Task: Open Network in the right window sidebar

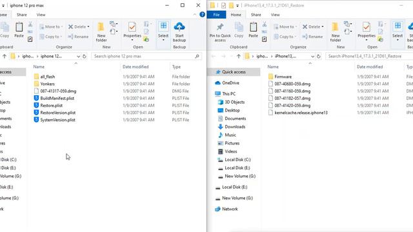Action: point(230,209)
